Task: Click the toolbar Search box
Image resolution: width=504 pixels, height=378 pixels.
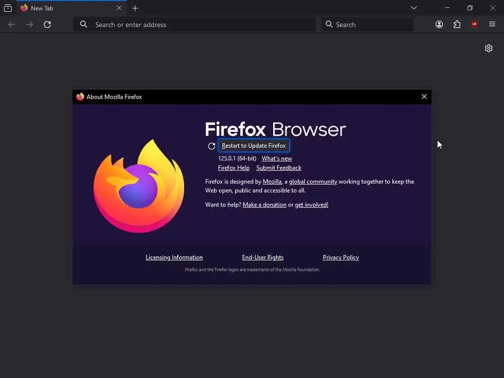Action: coord(367,25)
